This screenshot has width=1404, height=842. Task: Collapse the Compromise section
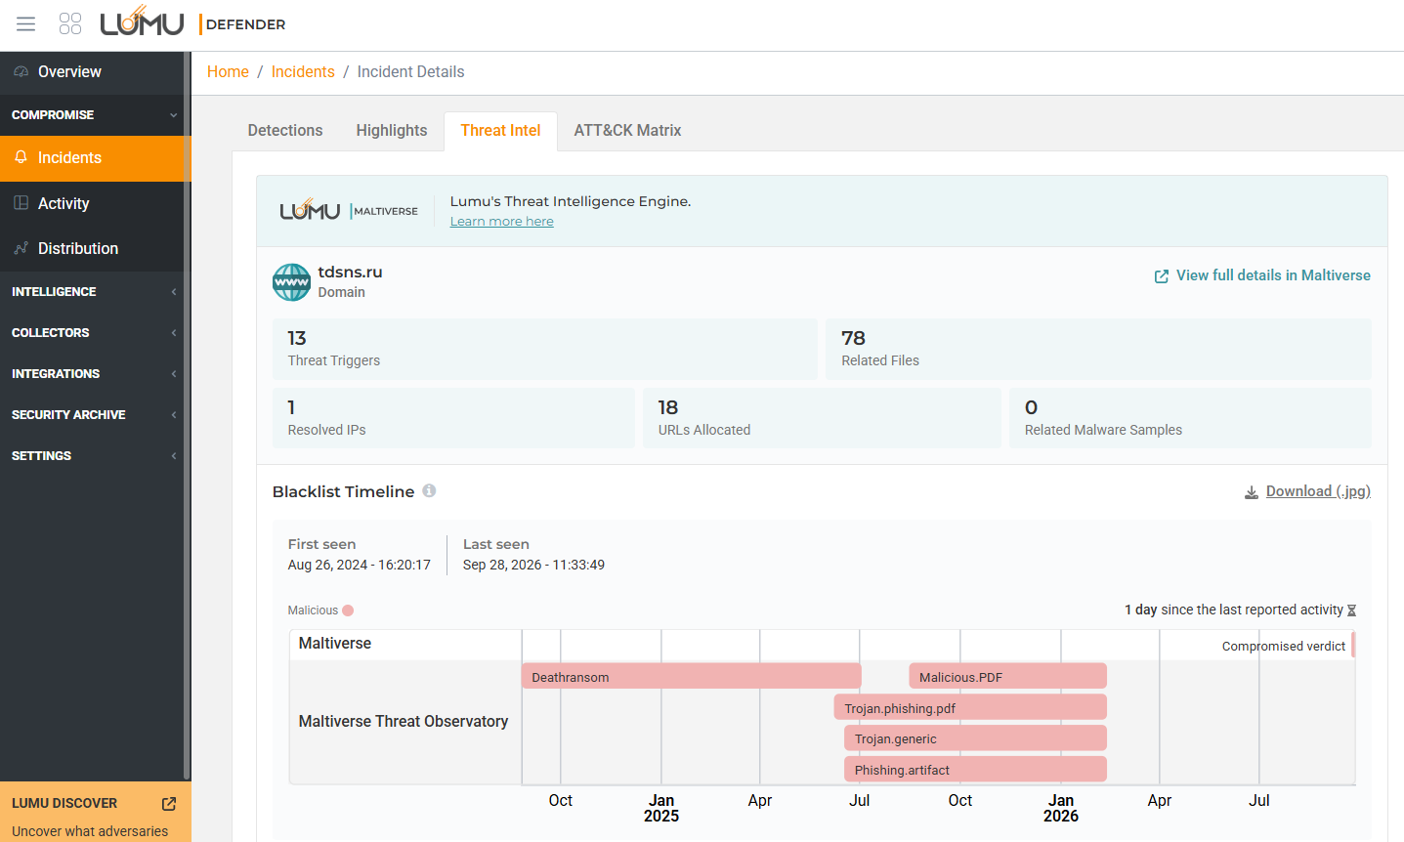pos(96,115)
